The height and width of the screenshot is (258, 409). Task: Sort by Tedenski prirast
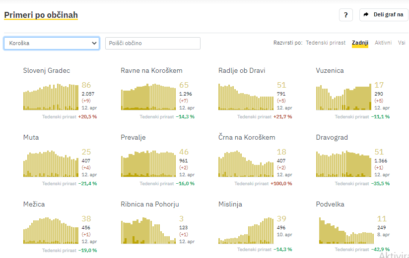coord(326,43)
